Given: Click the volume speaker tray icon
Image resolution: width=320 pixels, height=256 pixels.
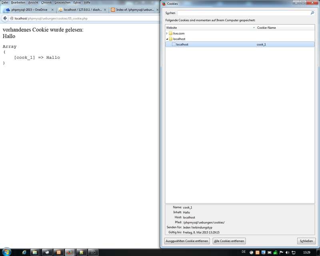Looking at the screenshot, I should [287, 252].
